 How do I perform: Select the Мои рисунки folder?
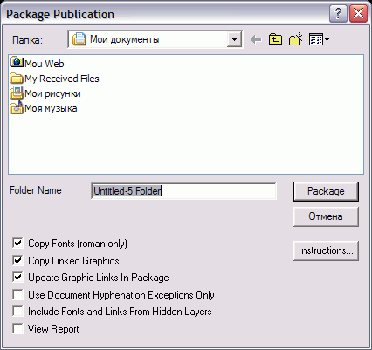[45, 93]
